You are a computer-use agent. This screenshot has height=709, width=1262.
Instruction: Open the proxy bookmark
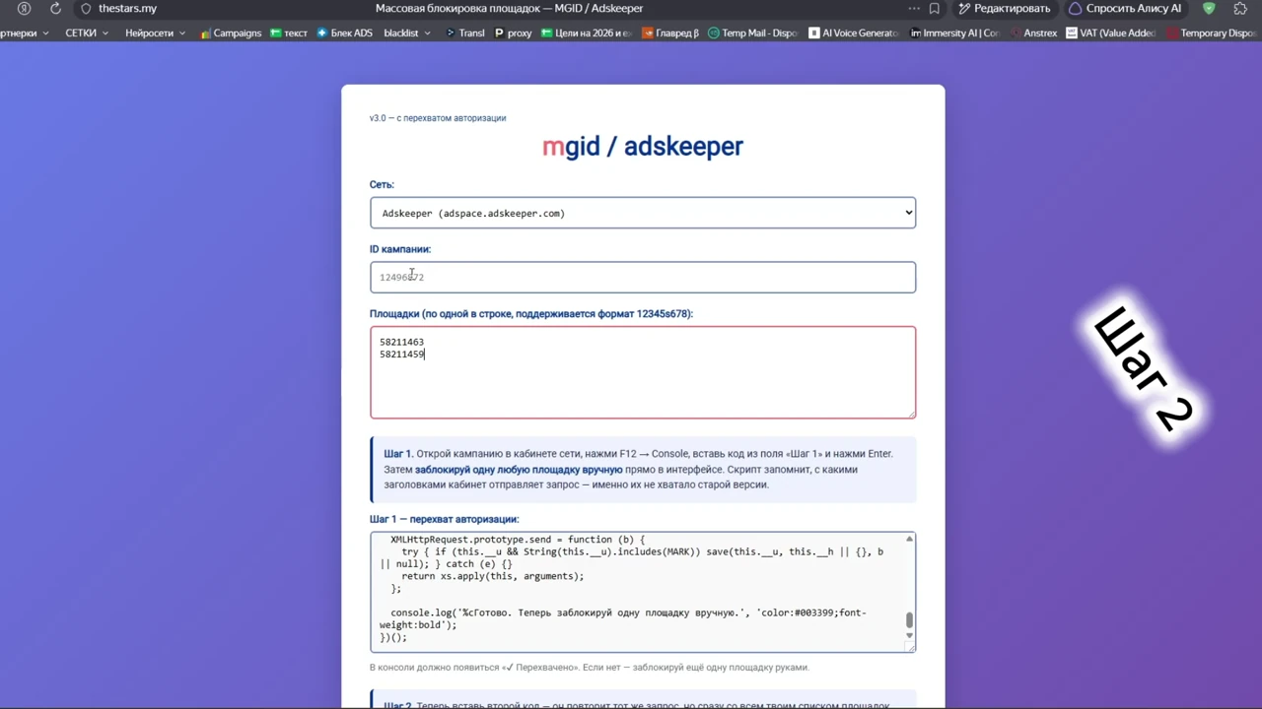[513, 33]
